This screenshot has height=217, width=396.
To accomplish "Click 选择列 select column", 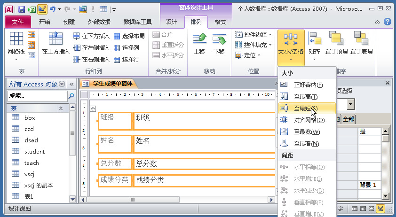I will tap(126, 48).
